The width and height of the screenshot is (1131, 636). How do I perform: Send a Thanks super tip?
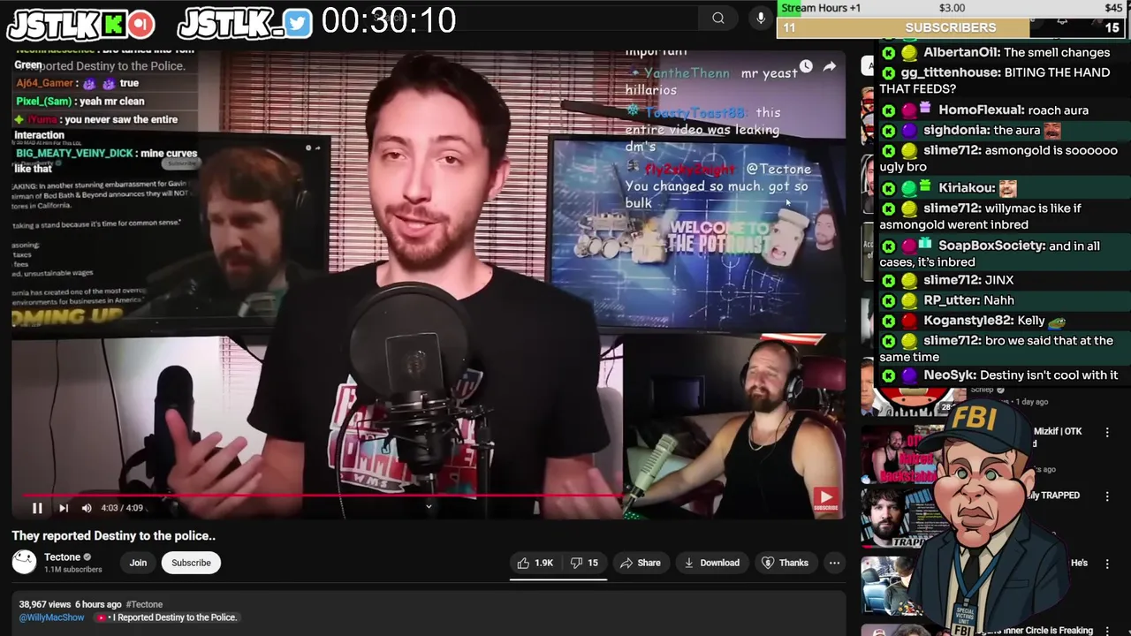[786, 563]
